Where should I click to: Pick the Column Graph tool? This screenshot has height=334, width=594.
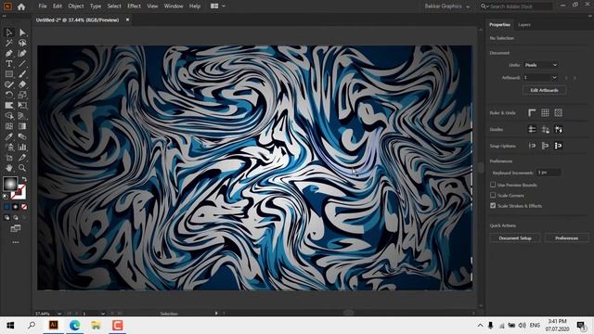coord(22,147)
